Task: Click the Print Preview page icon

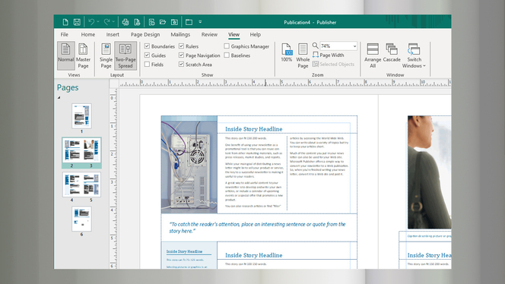Action: click(137, 22)
